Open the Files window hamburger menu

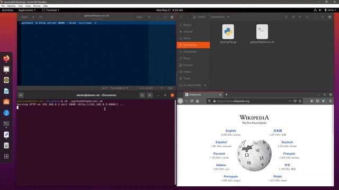(x=307, y=17)
